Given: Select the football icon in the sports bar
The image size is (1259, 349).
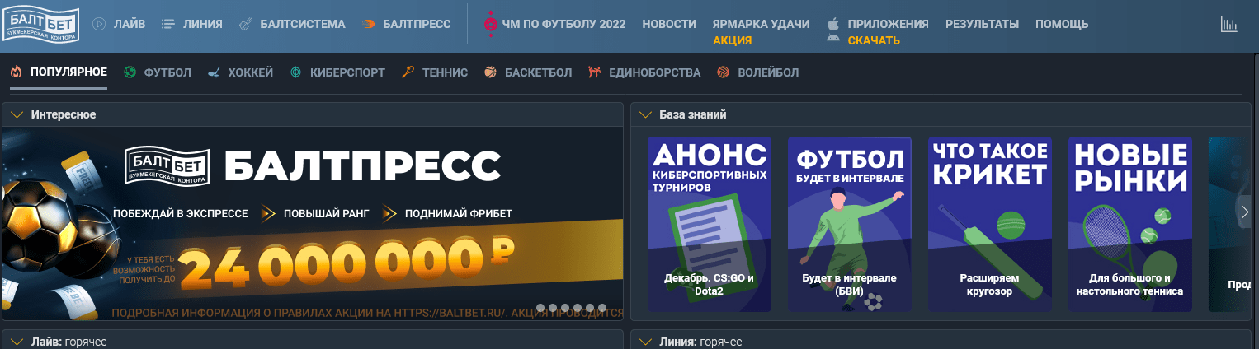Looking at the screenshot, I should point(130,72).
